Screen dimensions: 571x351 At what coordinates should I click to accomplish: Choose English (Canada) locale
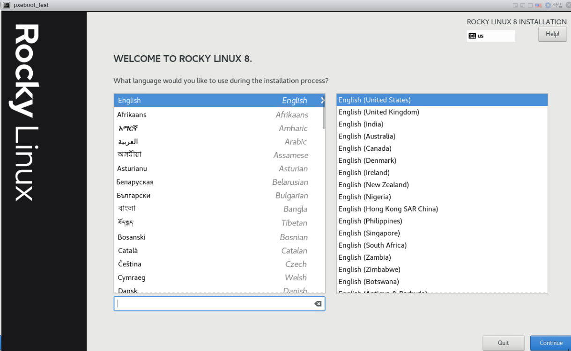tap(442, 149)
